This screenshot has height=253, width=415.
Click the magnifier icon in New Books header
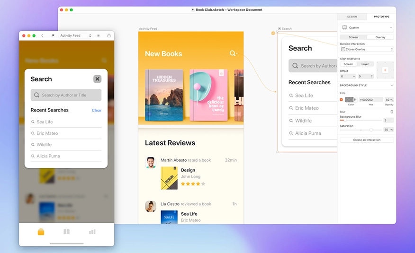click(x=233, y=53)
